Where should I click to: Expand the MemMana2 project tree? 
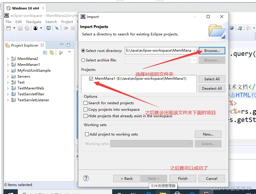point(8,59)
